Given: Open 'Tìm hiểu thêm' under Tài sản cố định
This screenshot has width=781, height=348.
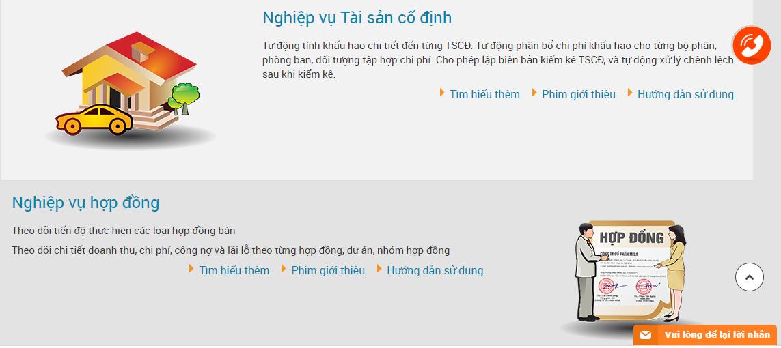Looking at the screenshot, I should 484,94.
